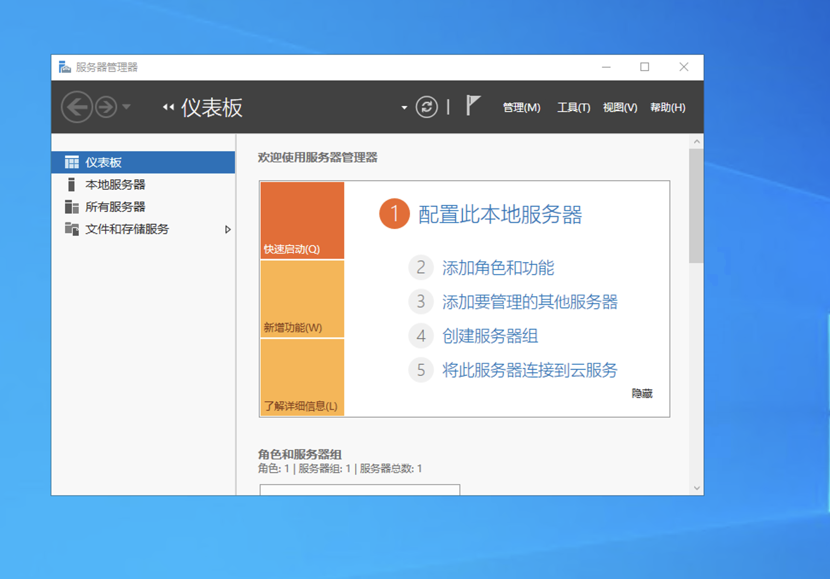Expand the 文件和存储服务 arrow
Screen dimensions: 830x579
[228, 229]
